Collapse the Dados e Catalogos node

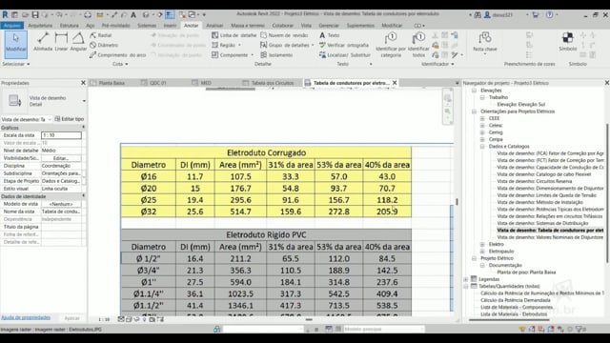pyautogui.click(x=482, y=146)
